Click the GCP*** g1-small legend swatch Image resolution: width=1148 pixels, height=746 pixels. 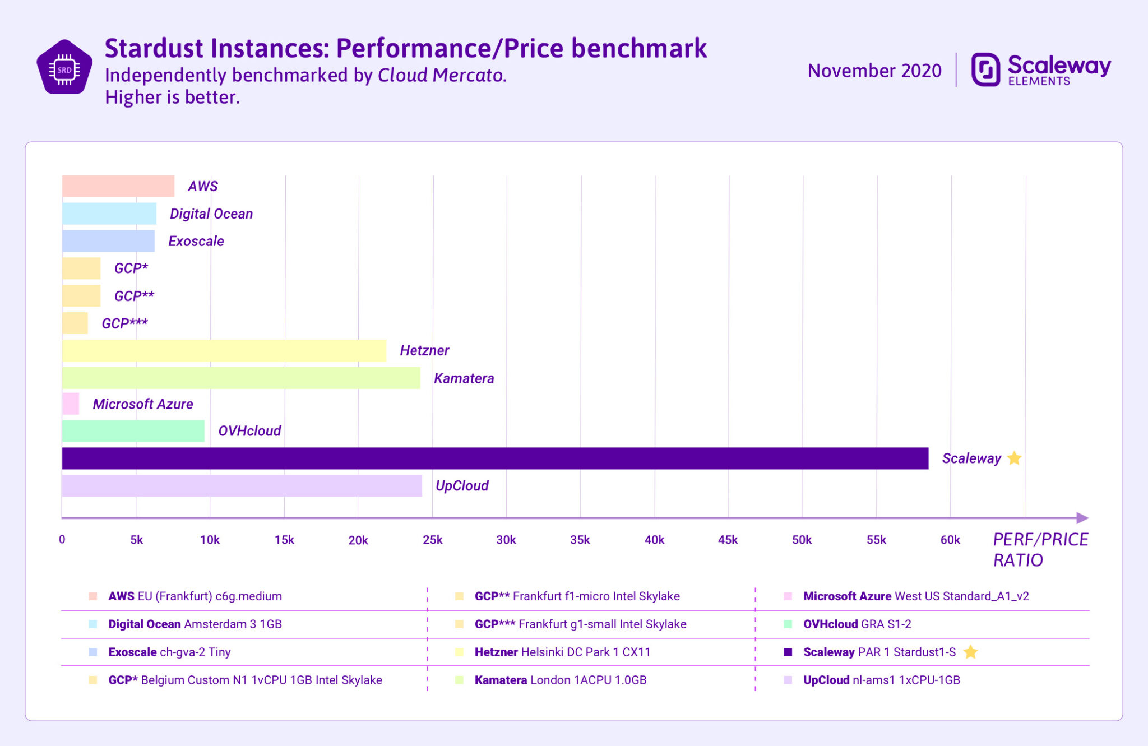pos(460,624)
